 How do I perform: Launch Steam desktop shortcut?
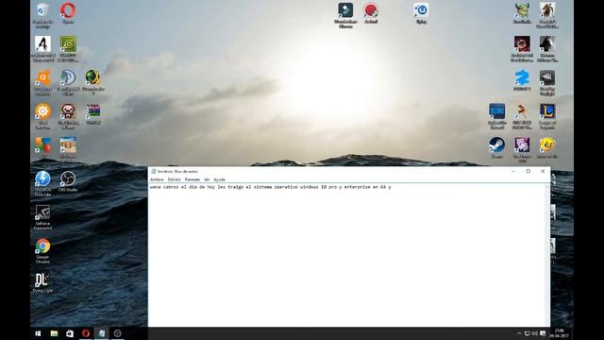[x=497, y=147]
